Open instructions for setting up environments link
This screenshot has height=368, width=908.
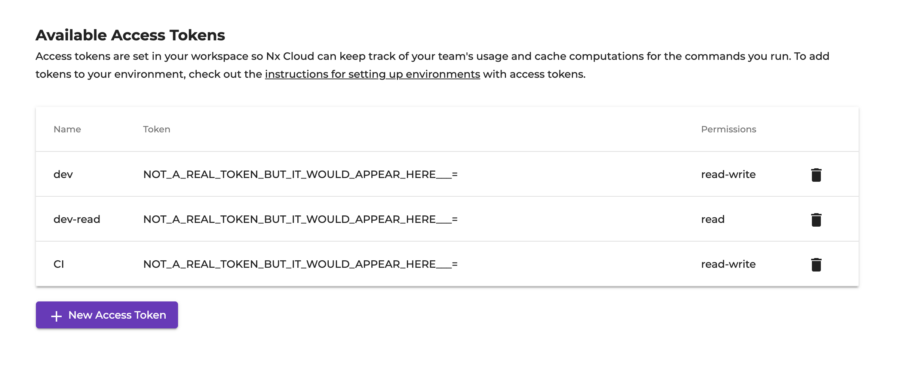(x=372, y=74)
